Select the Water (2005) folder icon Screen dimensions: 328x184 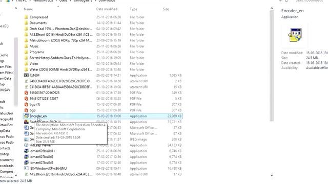26,70
